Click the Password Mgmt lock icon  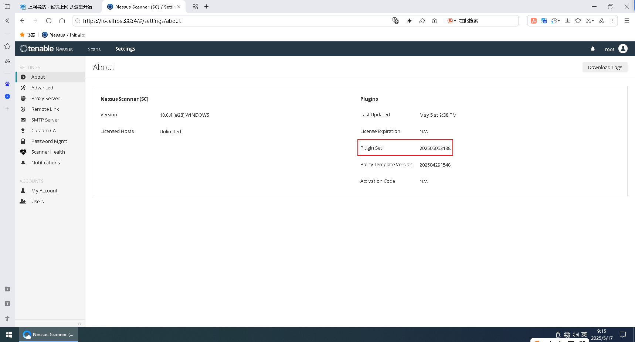point(23,141)
